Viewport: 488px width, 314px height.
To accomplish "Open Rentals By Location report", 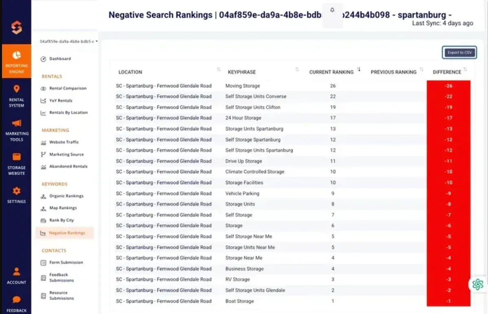I will (x=68, y=112).
